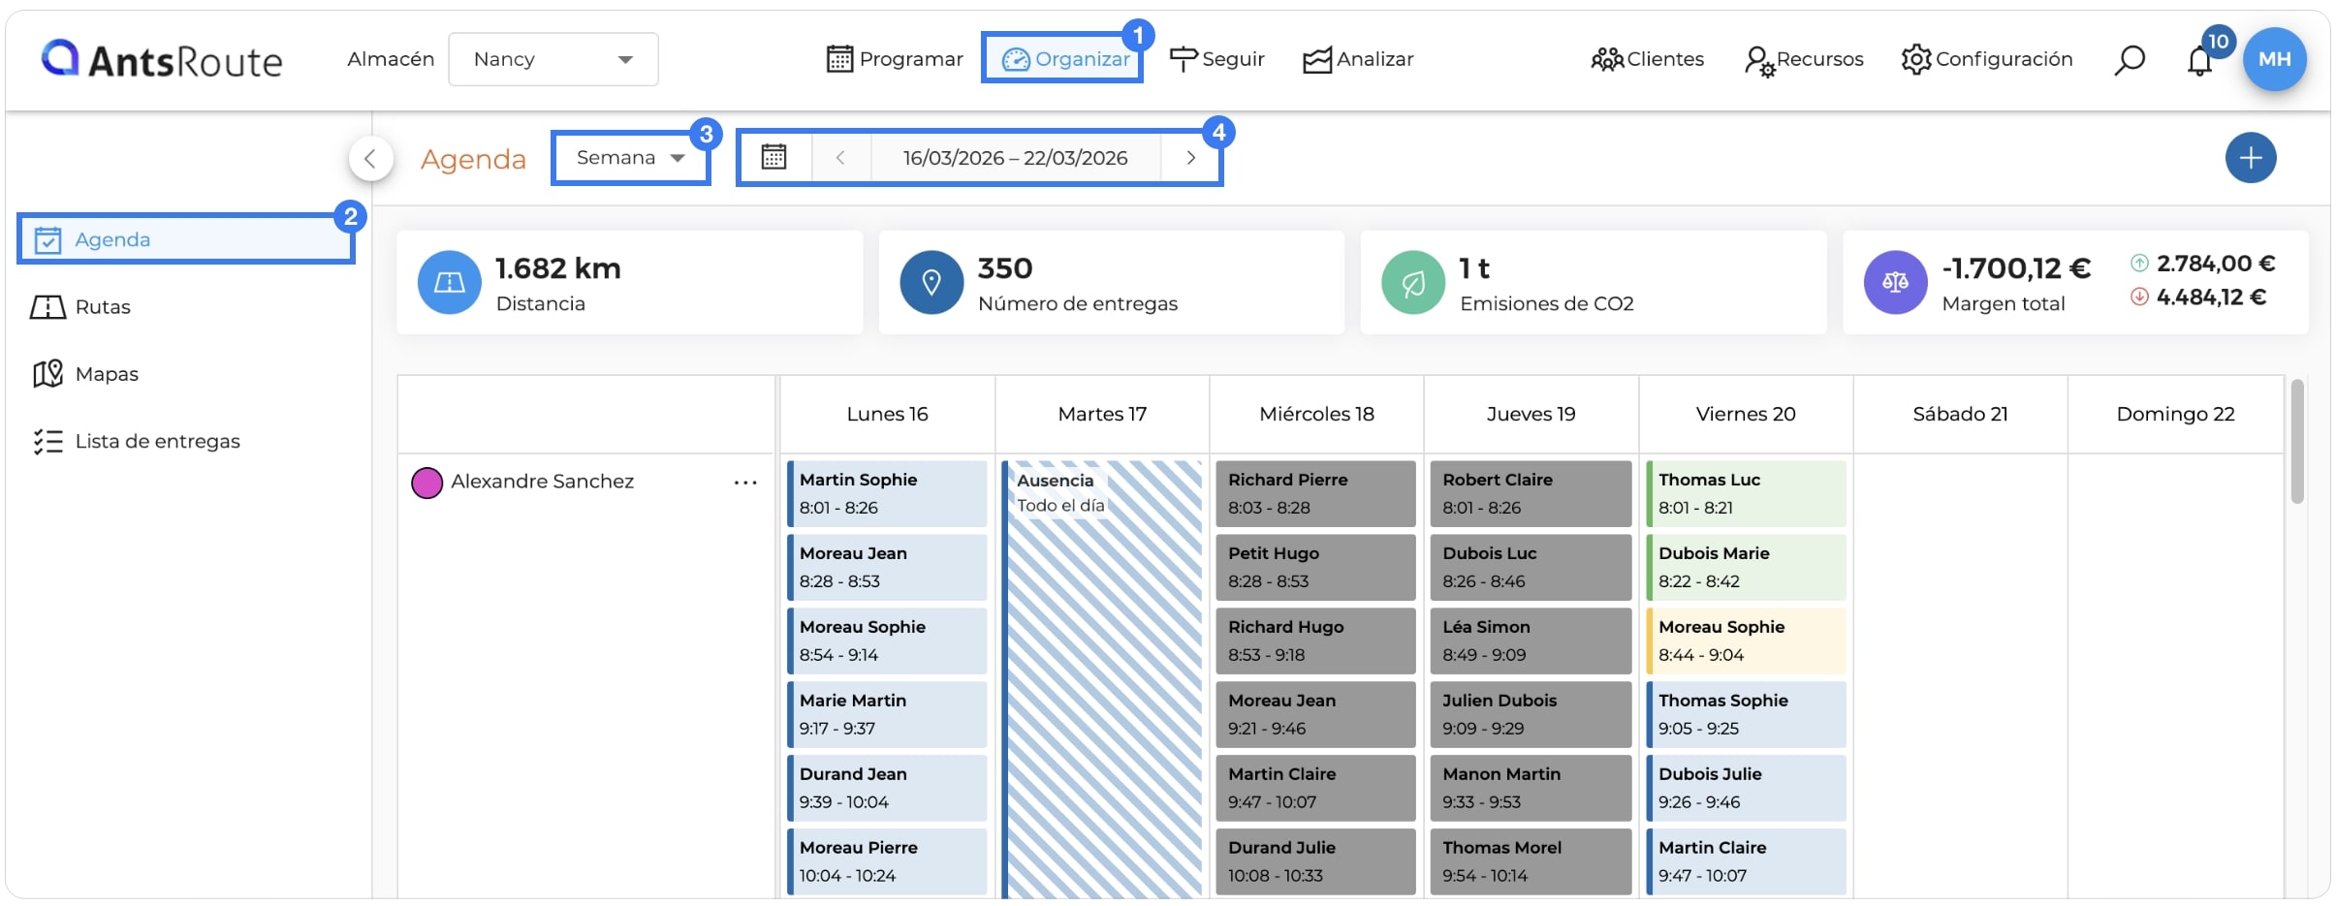Click the Ausencia Todo el día block

[x=1102, y=678]
